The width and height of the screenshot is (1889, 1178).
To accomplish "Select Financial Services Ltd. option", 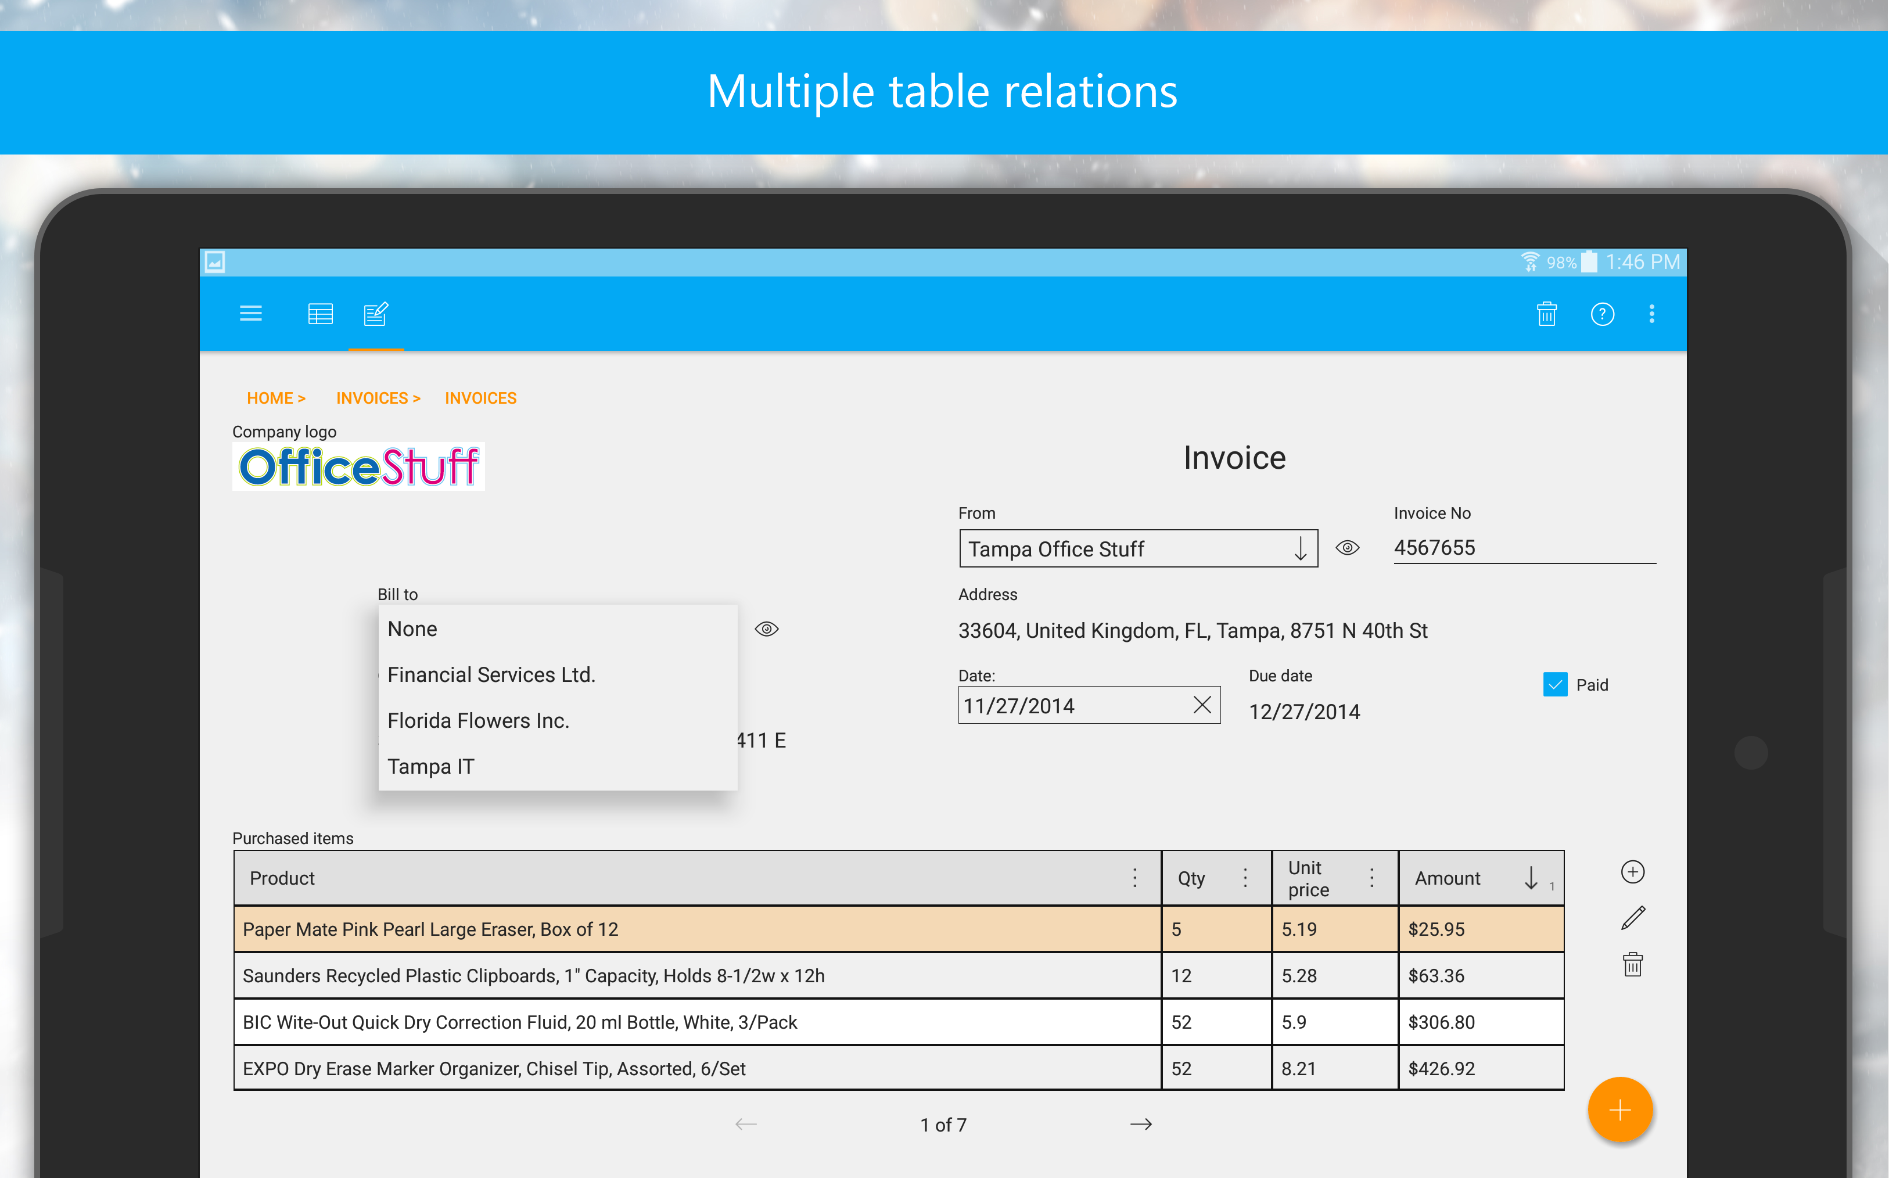I will tap(558, 675).
